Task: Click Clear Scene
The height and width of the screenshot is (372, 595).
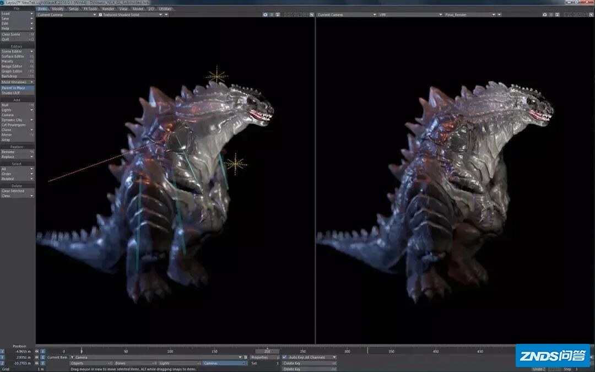Action: 17,34
